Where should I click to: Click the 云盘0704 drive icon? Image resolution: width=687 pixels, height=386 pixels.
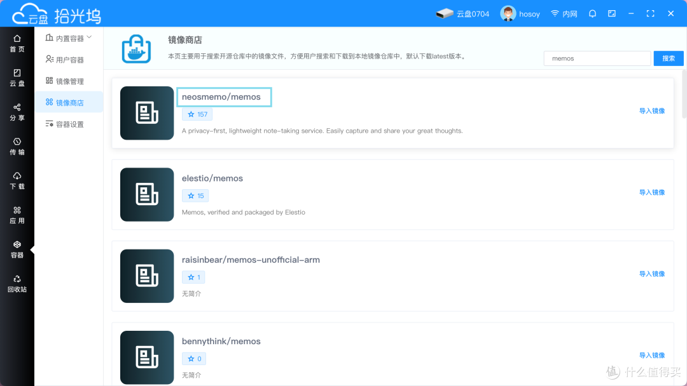(444, 13)
